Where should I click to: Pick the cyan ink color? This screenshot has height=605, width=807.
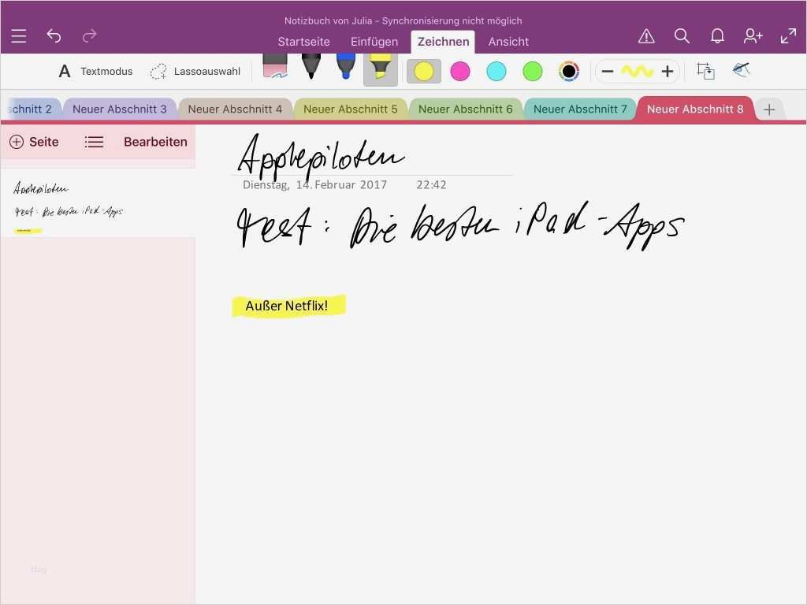(x=496, y=72)
